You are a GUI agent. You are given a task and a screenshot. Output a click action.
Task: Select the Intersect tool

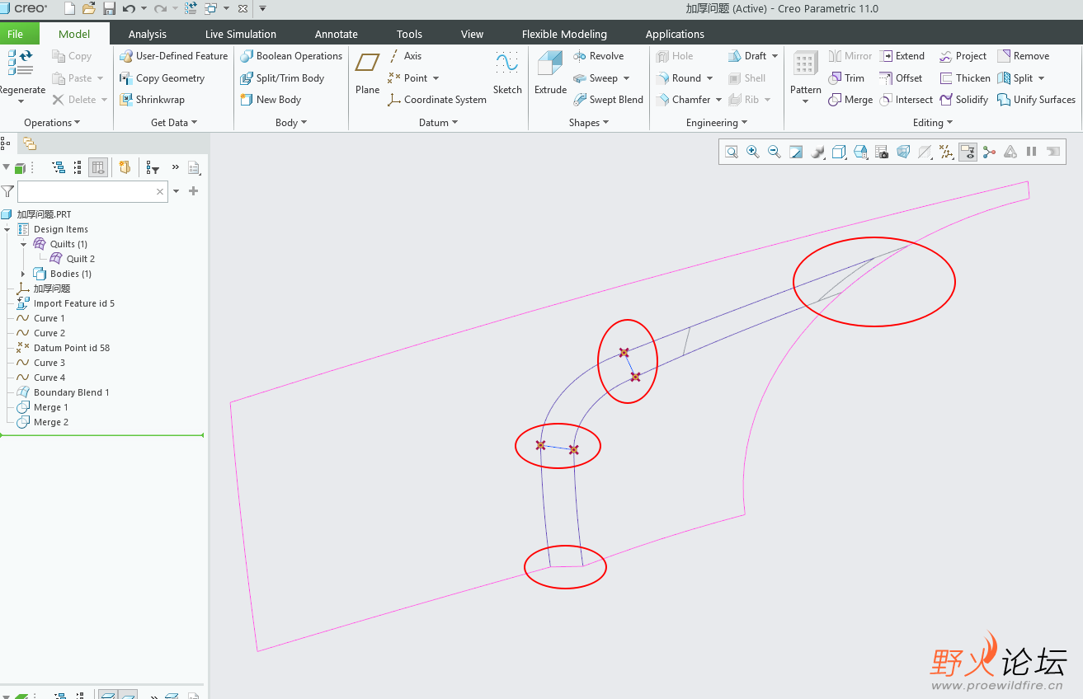[906, 100]
